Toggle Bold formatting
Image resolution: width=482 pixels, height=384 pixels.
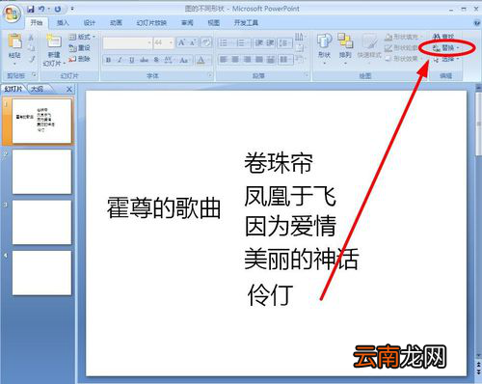click(109, 60)
